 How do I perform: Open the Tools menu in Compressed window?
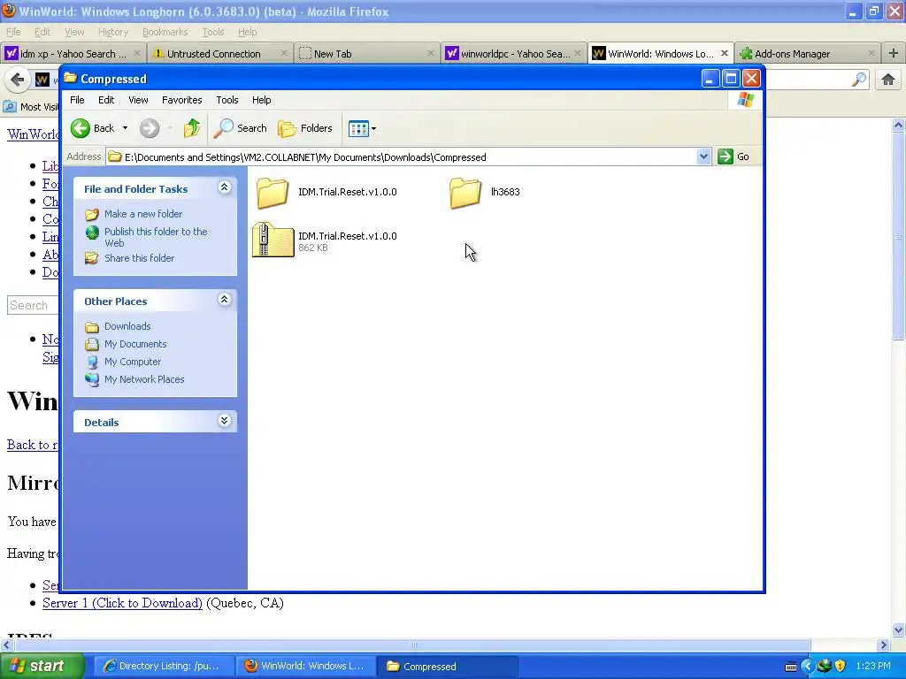(227, 100)
